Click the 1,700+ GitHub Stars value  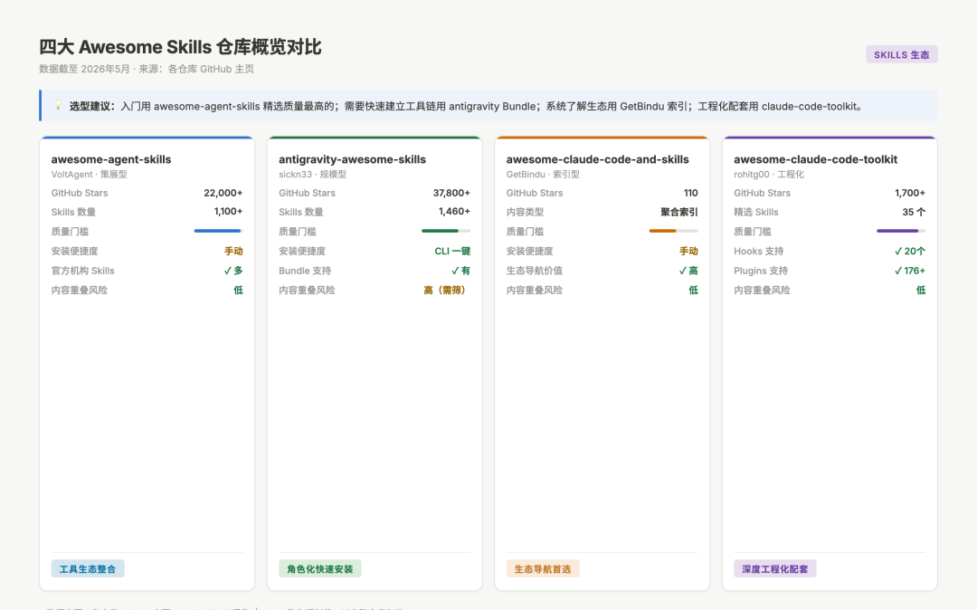point(910,193)
